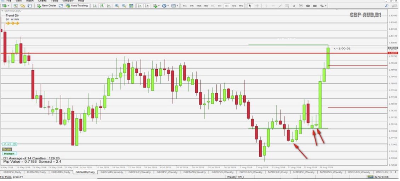Viewport: 400px width, 181px height.
Task: Switch chart to candlesticks mode
Action: point(102,6)
